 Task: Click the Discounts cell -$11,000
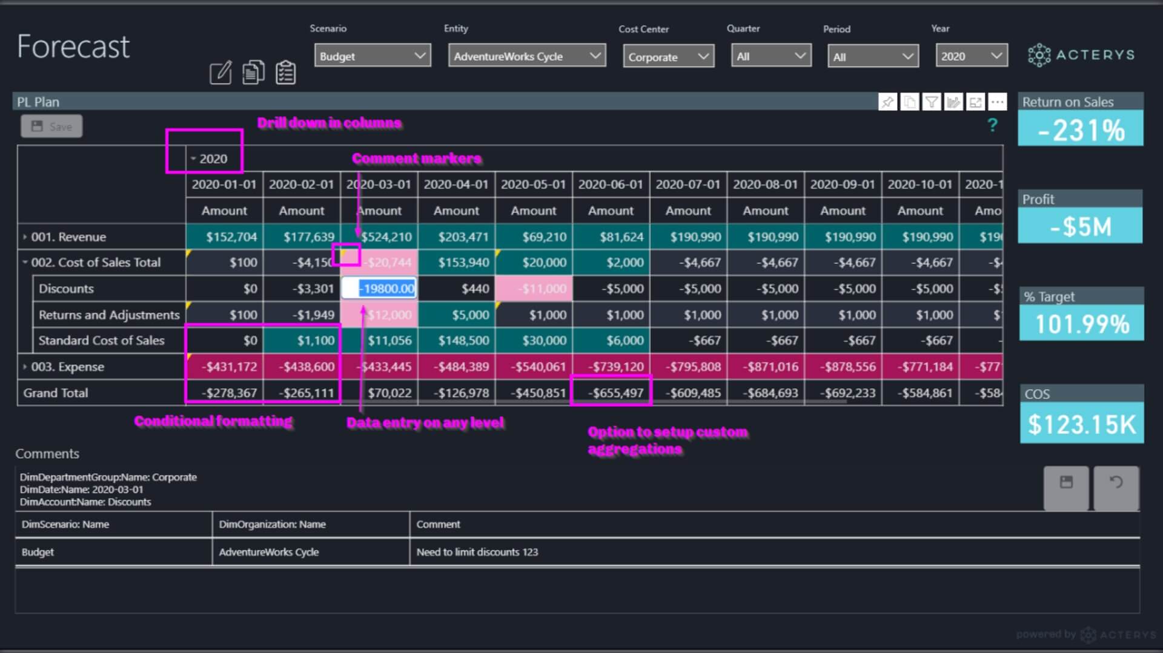(534, 288)
